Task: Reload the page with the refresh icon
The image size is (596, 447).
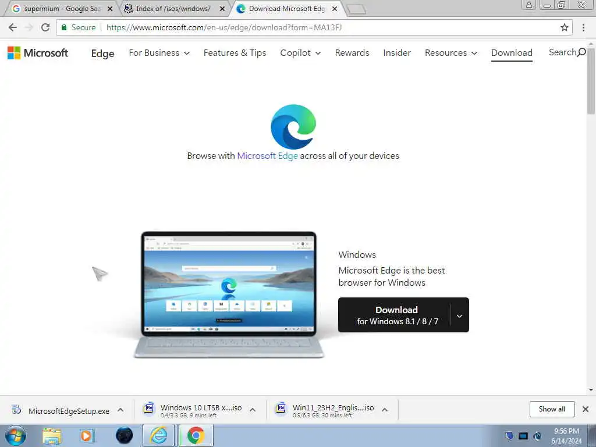Action: click(x=45, y=27)
